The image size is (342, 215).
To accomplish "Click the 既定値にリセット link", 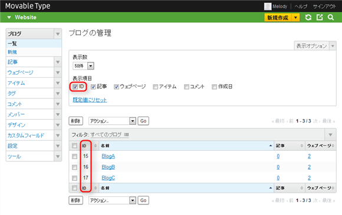I will tap(90, 100).
